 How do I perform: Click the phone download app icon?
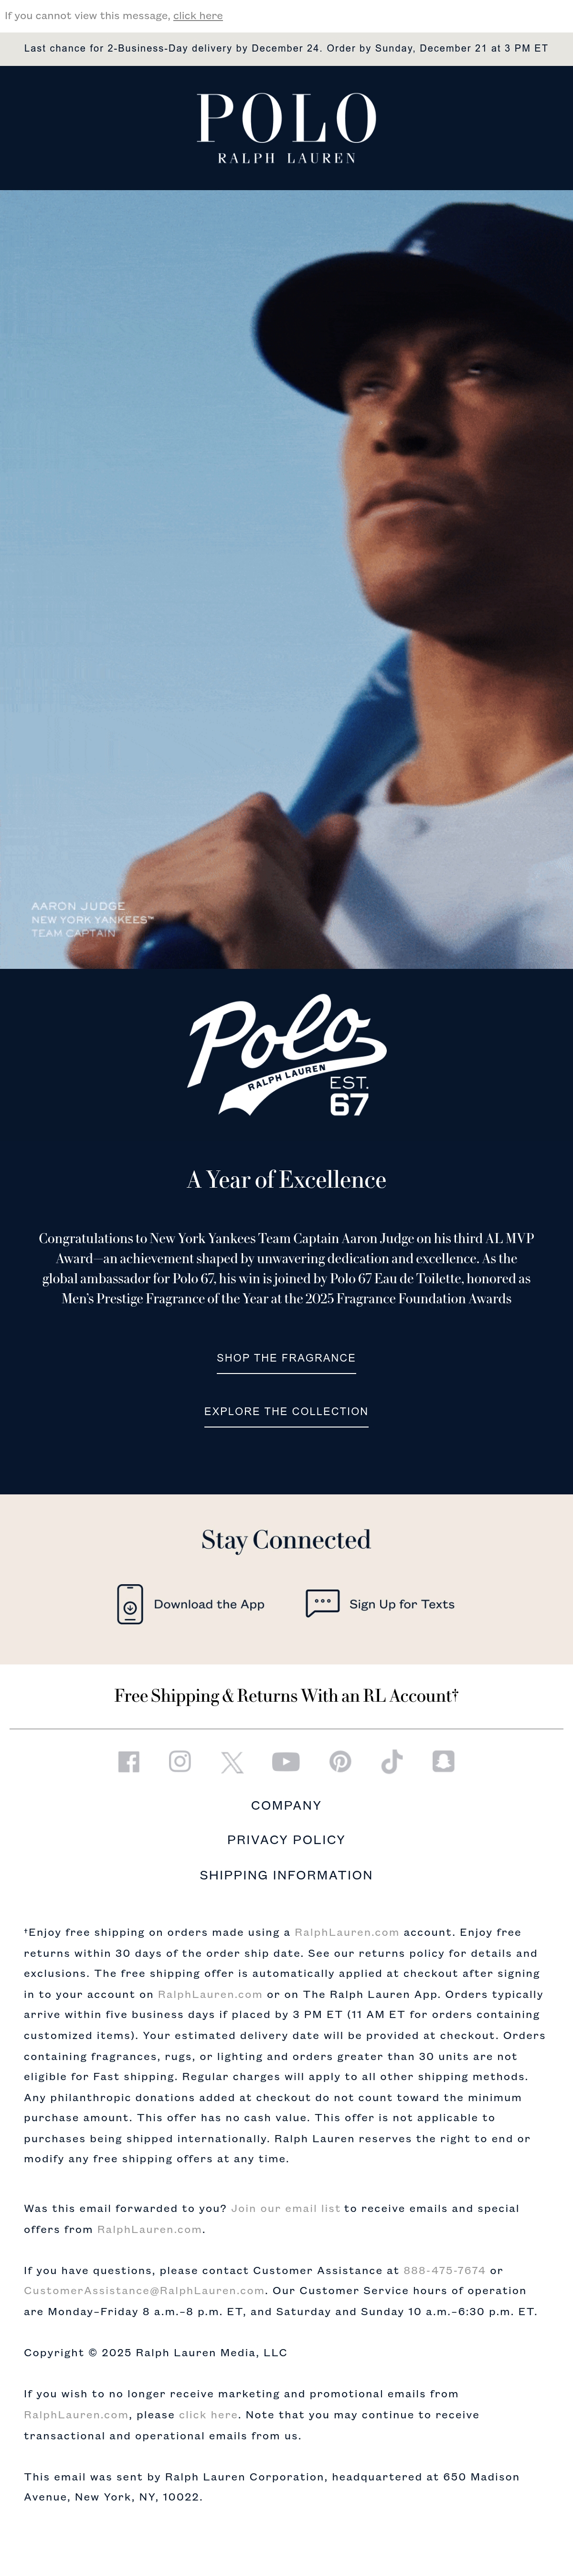point(130,1604)
